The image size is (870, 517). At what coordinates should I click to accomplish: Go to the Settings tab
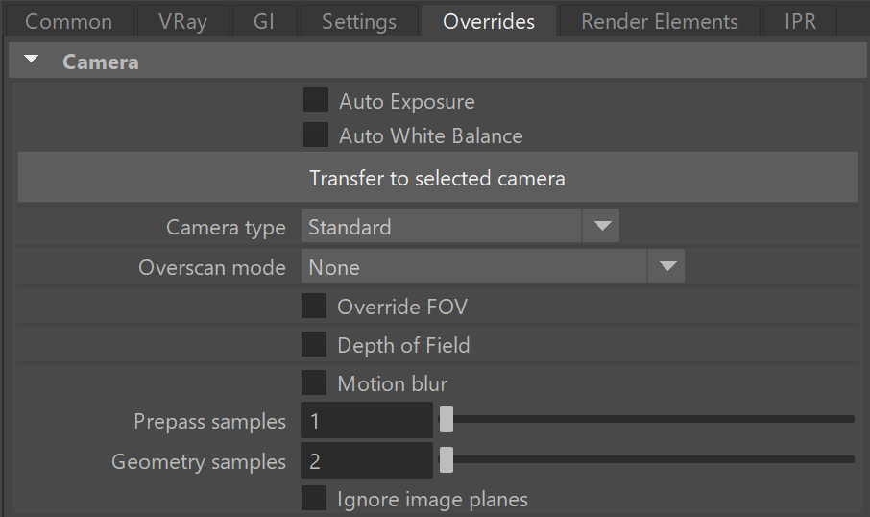click(x=359, y=21)
